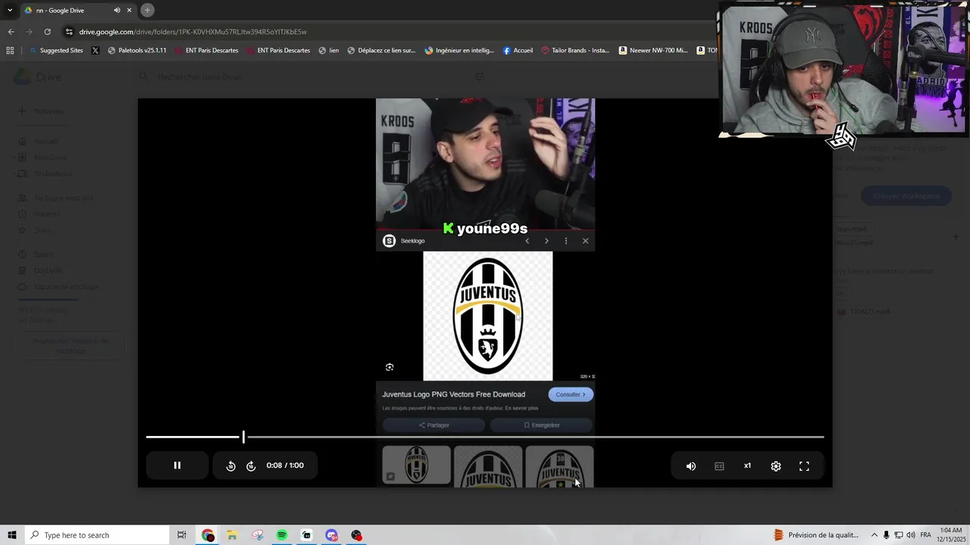970x545 pixels.
Task: Open the Tailor Brands - Insta... bookmark
Action: 576,51
